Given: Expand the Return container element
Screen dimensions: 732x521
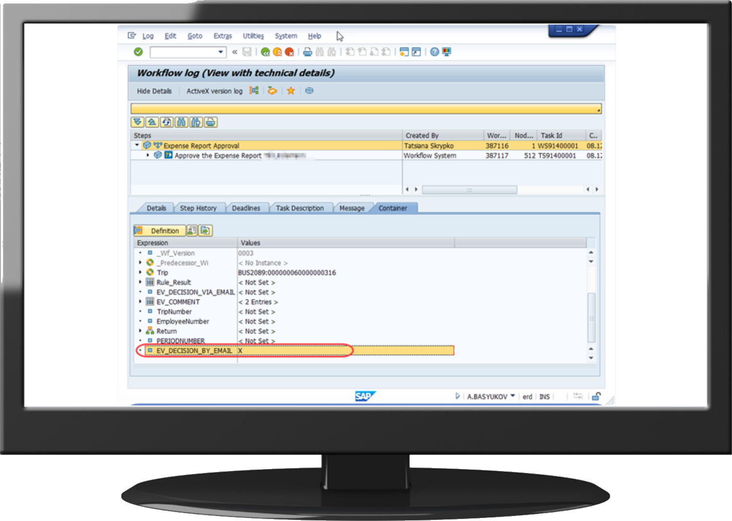Looking at the screenshot, I should pos(140,330).
